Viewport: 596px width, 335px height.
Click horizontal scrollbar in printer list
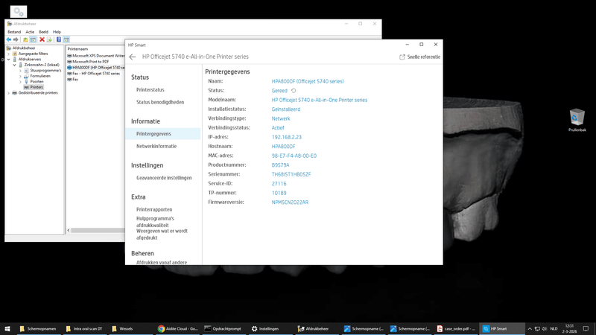pos(96,230)
